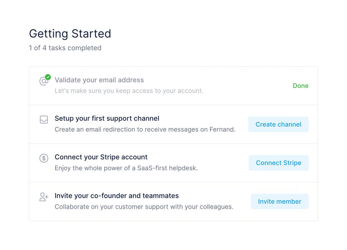Screen dimensions: 347x250
Task: Check off the invite teammates task
Action: point(280,201)
